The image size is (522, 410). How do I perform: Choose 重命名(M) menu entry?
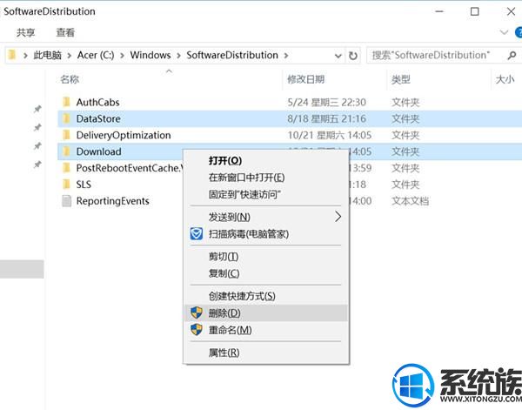(265, 330)
